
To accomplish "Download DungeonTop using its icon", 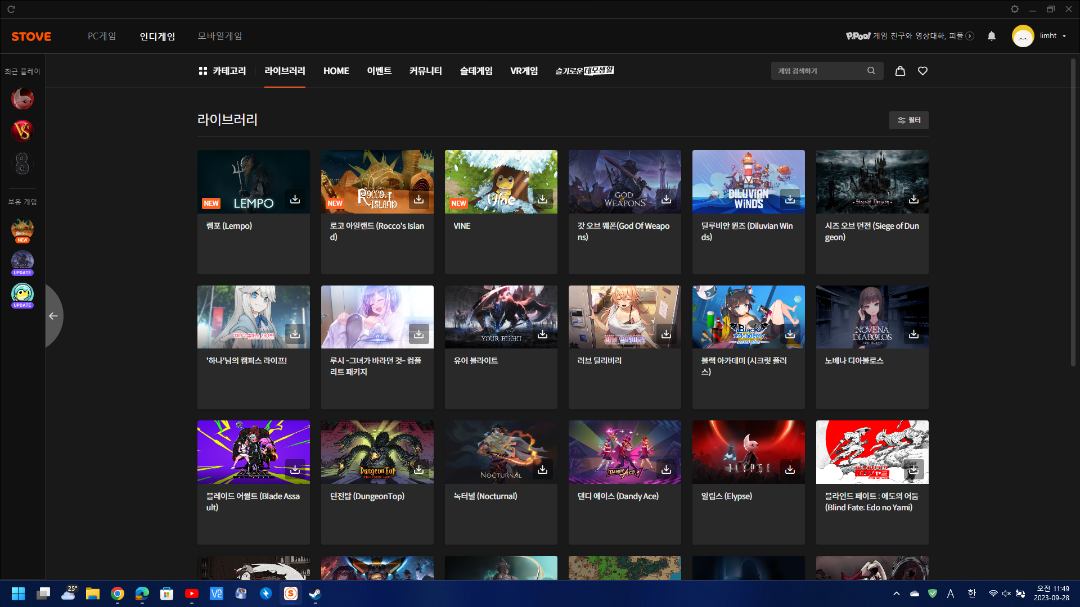I will (418, 469).
